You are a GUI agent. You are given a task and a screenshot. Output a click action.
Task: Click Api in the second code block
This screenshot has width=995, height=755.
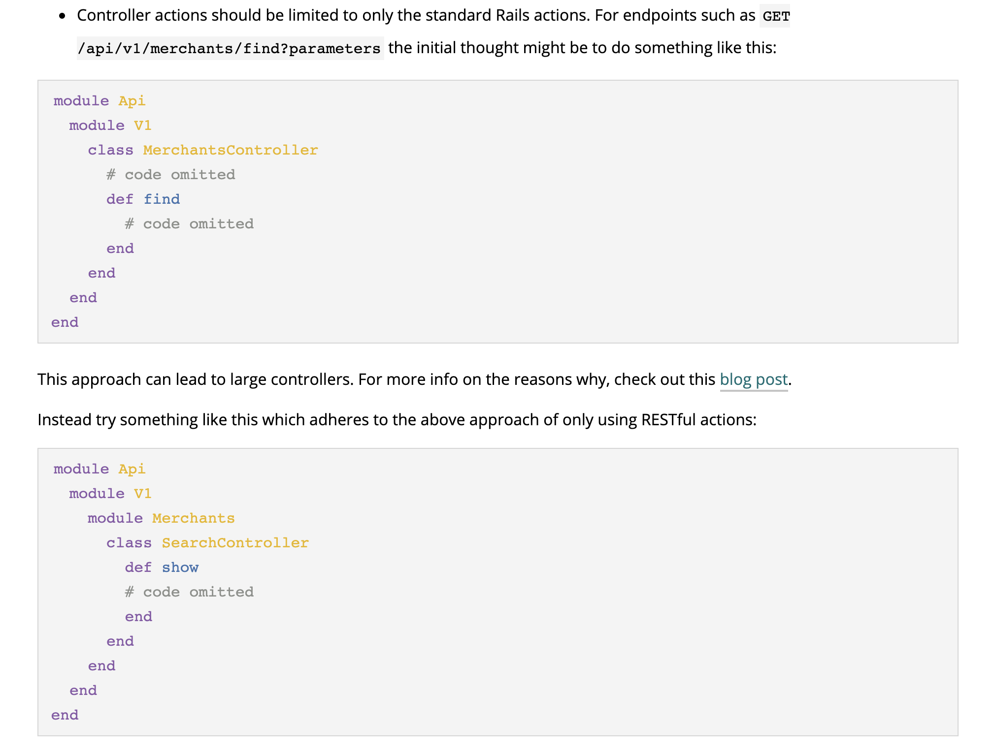point(132,469)
